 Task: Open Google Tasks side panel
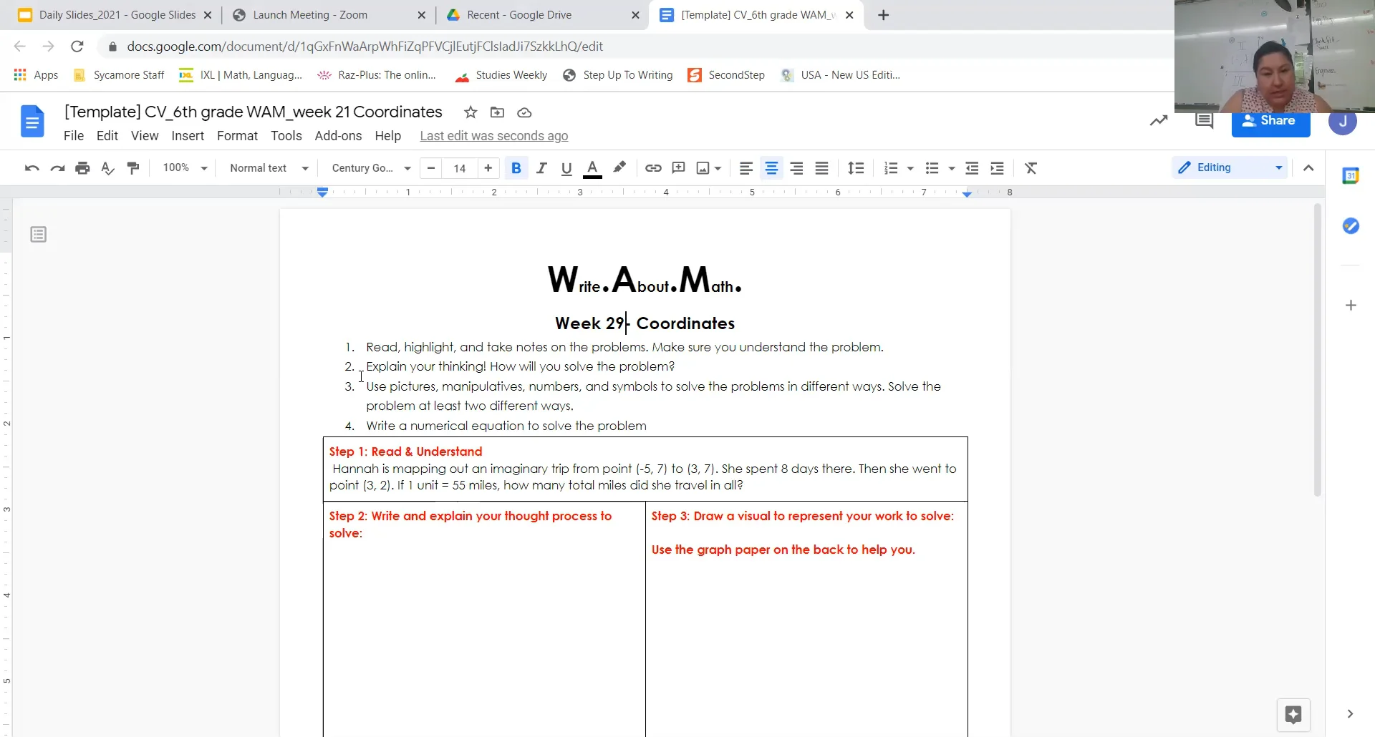pyautogui.click(x=1351, y=226)
